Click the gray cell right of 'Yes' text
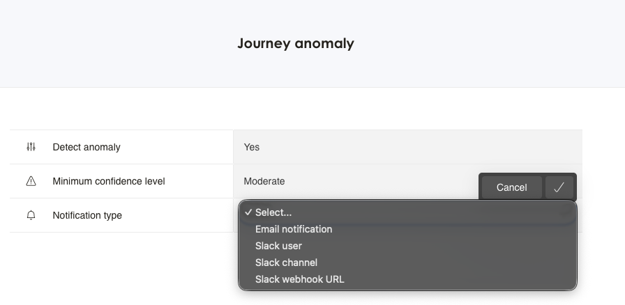625x305 pixels. click(x=419, y=147)
